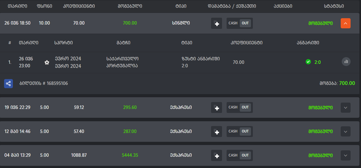Collapse the expanded 26 ივნ bet details
361x168 pixels.
[x=345, y=24]
